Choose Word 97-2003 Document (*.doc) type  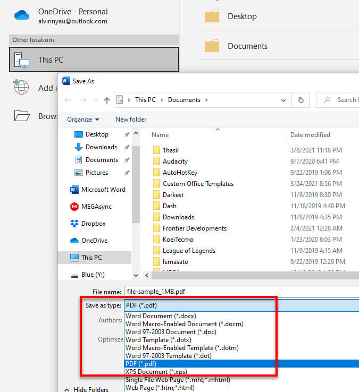pos(241,332)
